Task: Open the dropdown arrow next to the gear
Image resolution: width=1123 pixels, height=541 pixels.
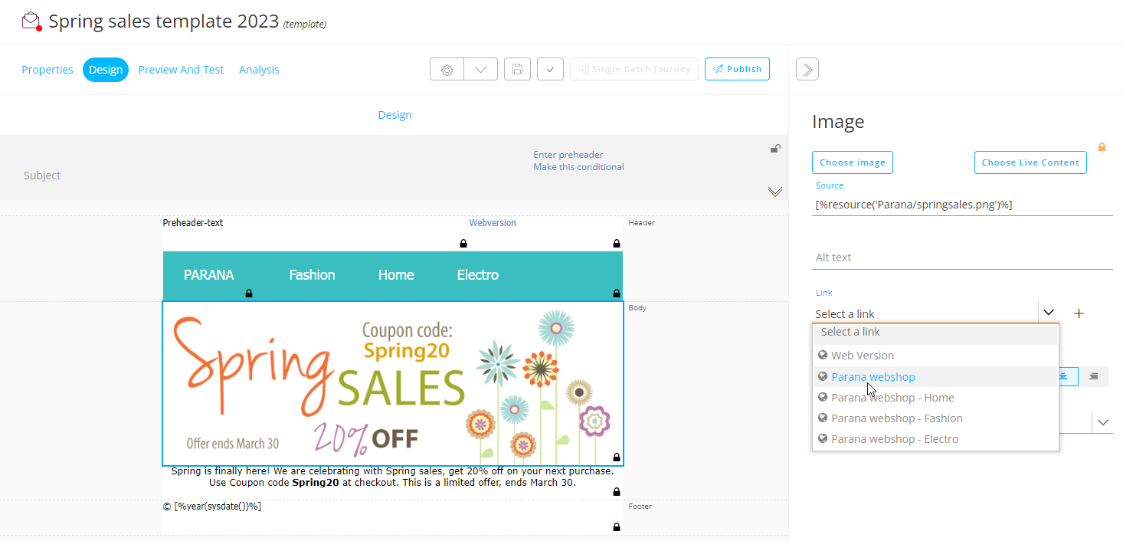Action: (480, 70)
